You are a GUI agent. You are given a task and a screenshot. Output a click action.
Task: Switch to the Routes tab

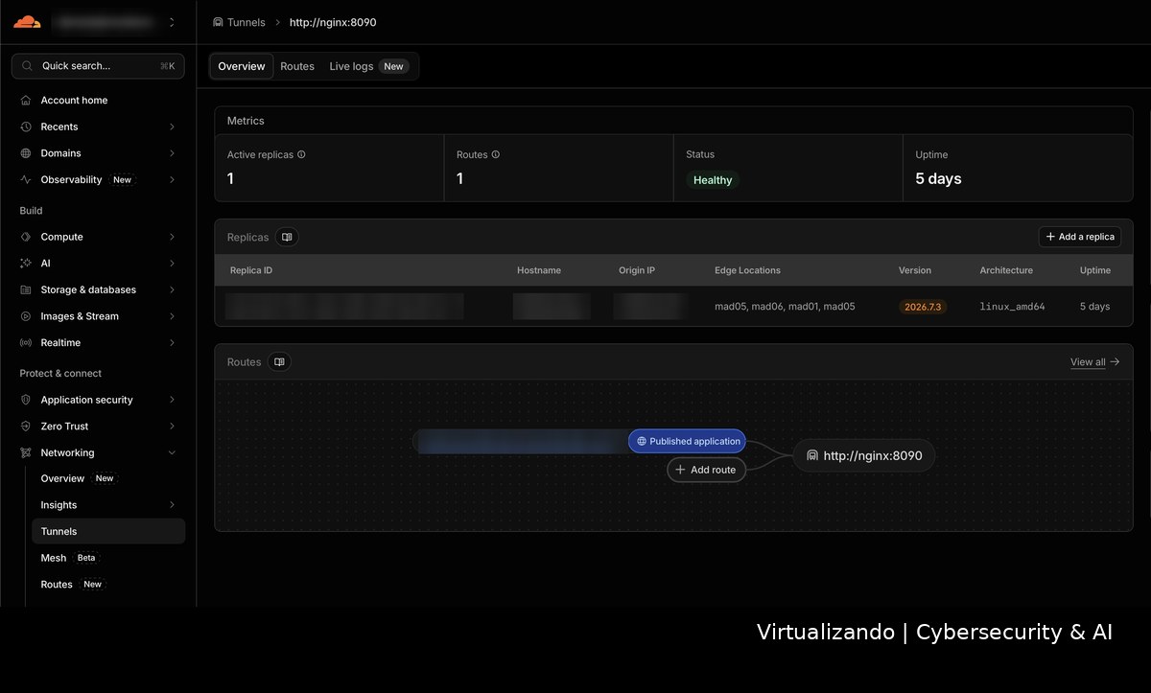(297, 66)
